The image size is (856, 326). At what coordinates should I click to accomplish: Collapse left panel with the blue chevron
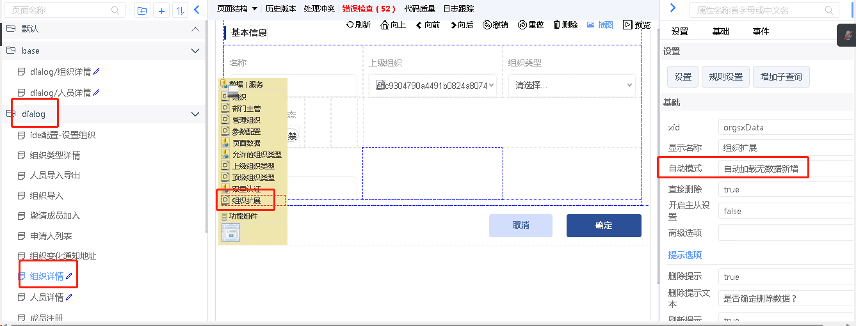point(197,10)
